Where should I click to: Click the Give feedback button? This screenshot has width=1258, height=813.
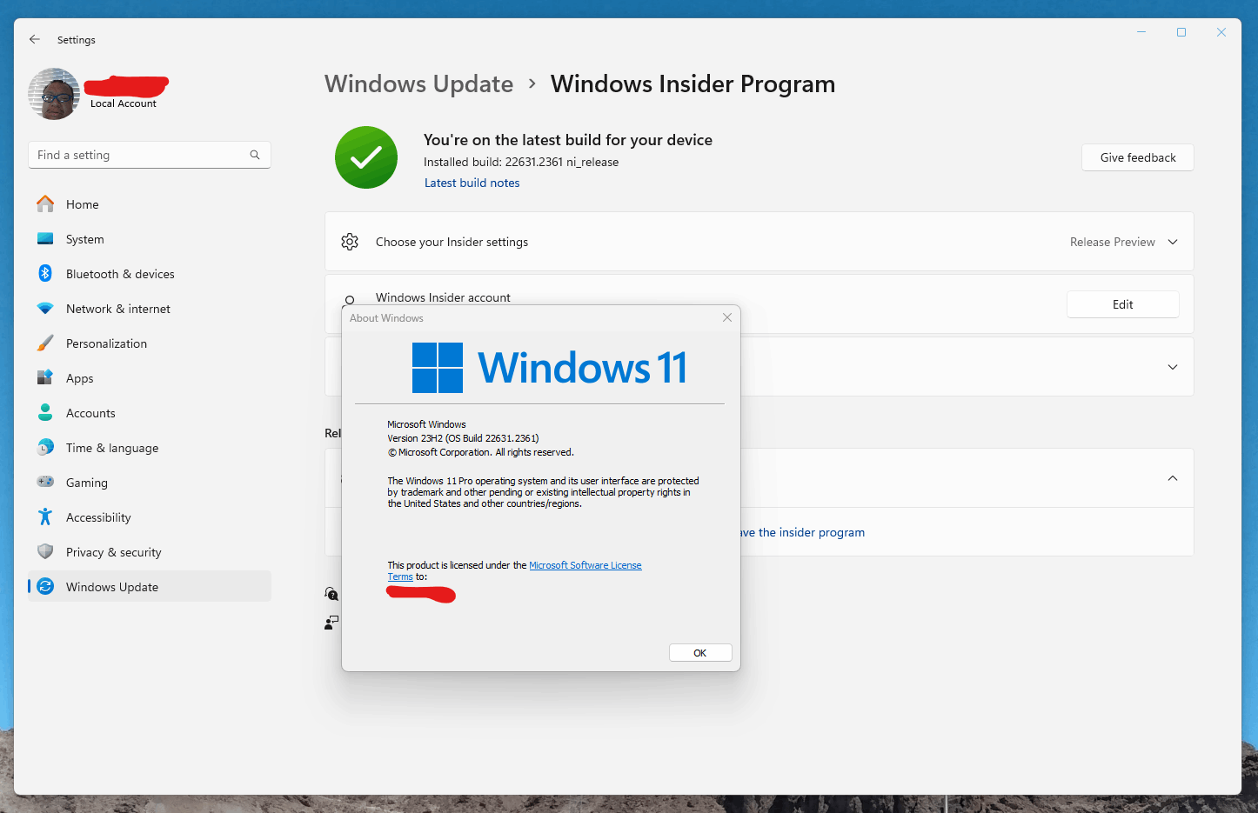point(1137,157)
